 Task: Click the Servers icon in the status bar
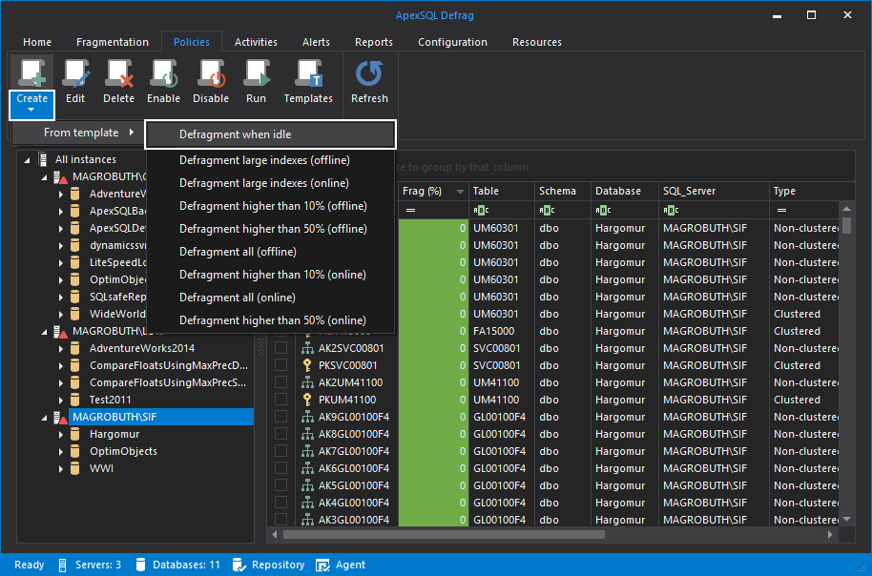click(62, 565)
